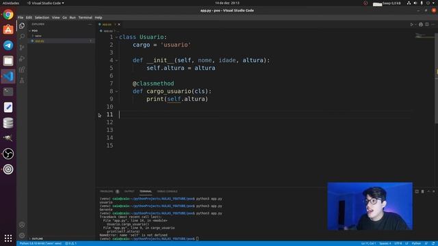Click the editor minimap
438x246 pixels.
click(424, 36)
